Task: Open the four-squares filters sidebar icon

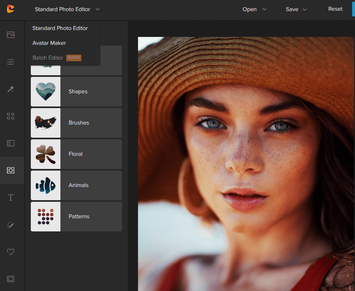Action: (11, 116)
